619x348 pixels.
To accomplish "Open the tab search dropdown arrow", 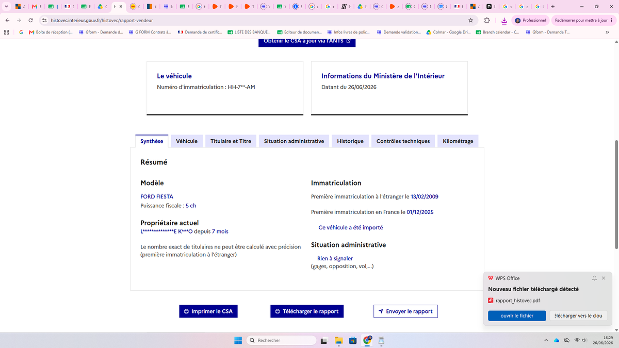I will (x=6, y=7).
